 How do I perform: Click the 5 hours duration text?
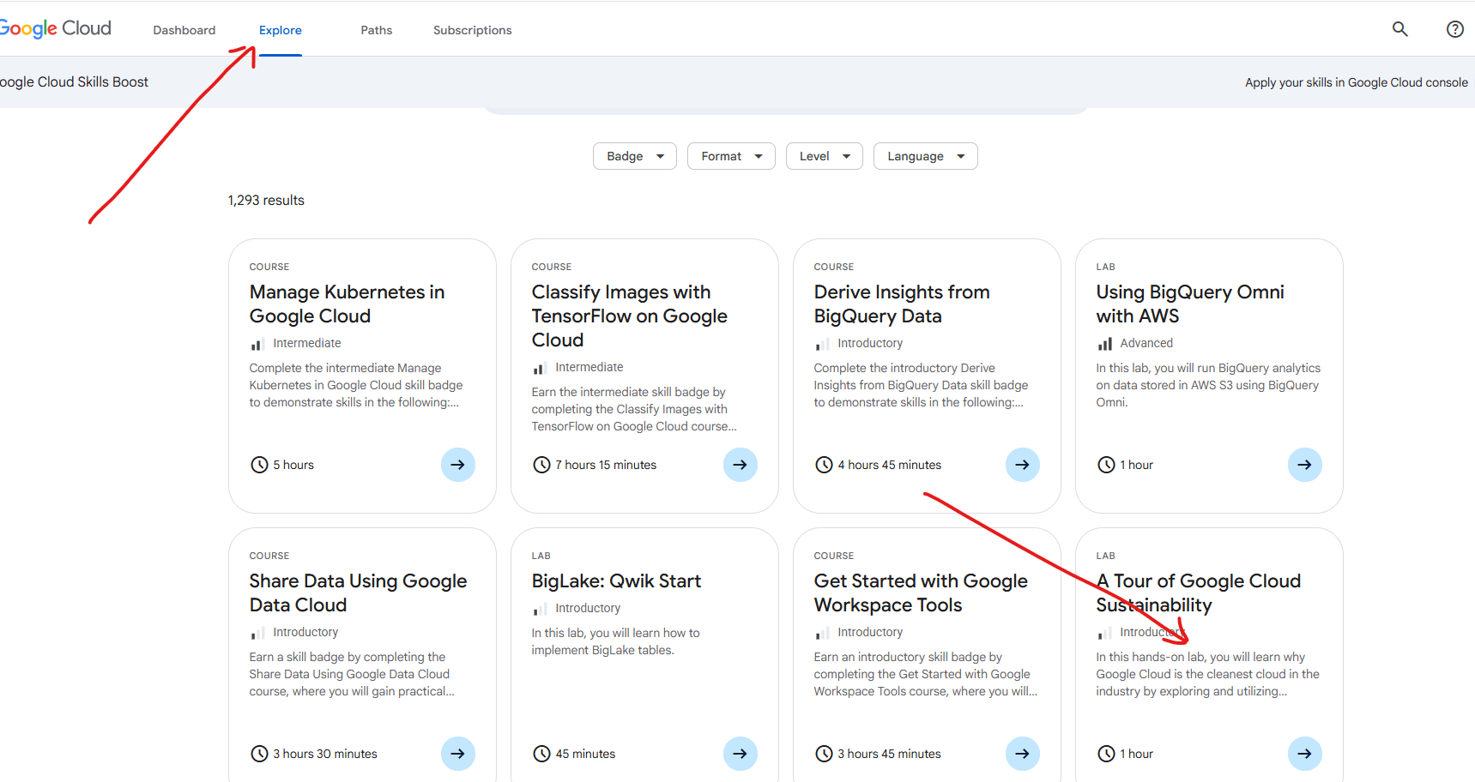point(293,465)
